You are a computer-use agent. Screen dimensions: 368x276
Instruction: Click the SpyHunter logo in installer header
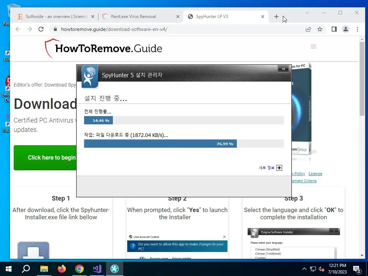(x=89, y=77)
